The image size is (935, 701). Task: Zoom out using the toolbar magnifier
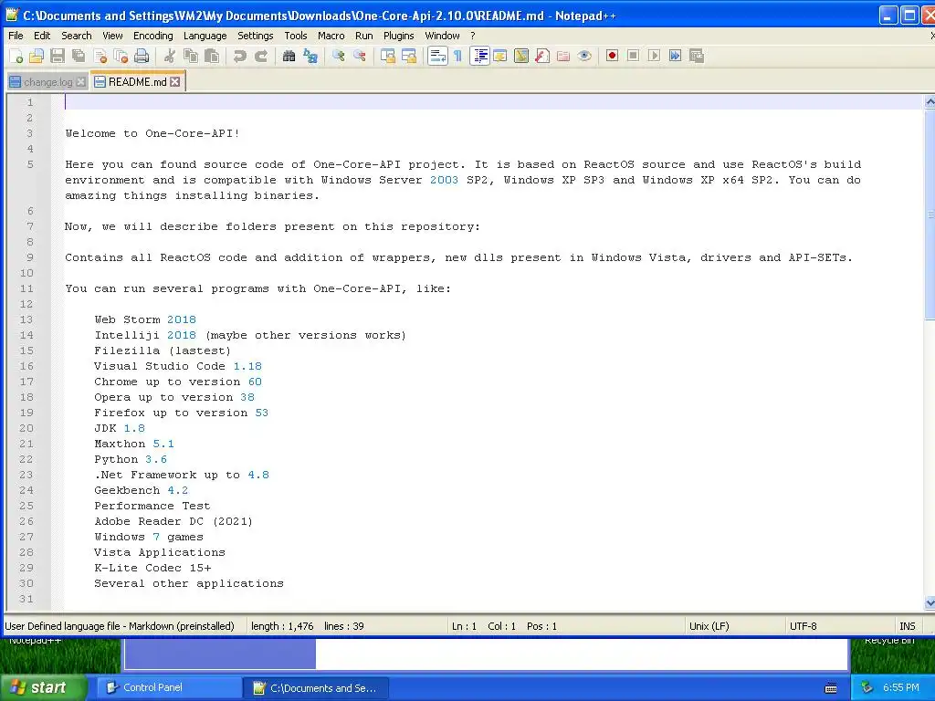point(359,56)
